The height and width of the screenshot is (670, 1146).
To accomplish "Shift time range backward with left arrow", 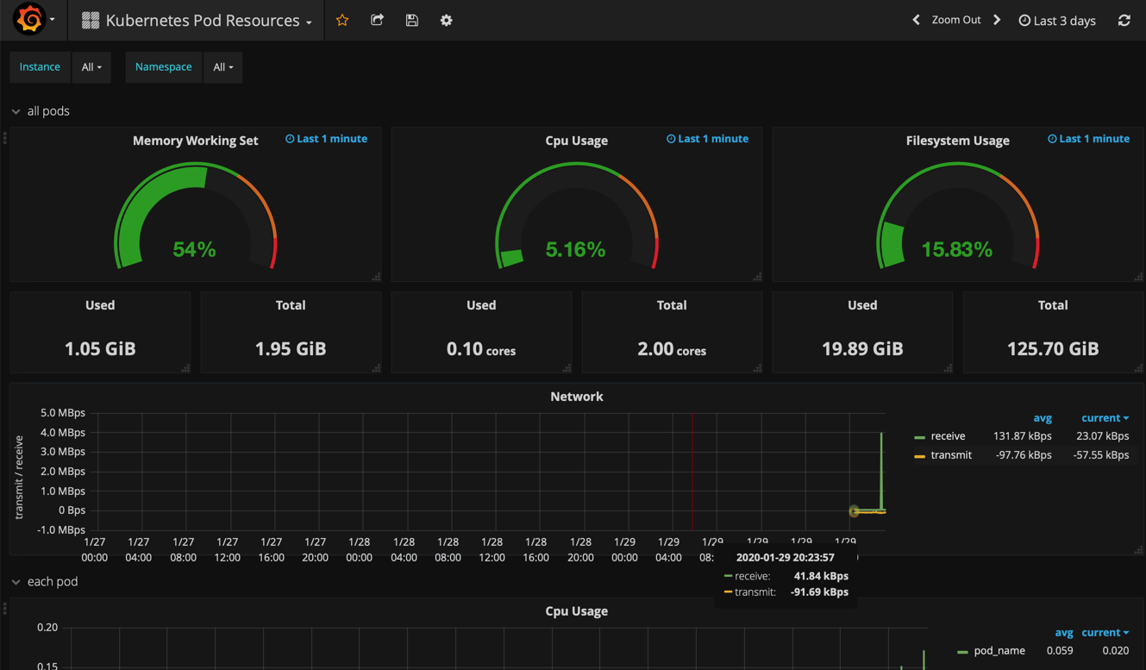I will click(916, 20).
